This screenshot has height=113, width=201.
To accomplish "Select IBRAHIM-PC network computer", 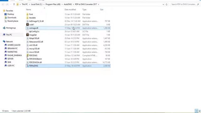I will (x=13, y=48).
